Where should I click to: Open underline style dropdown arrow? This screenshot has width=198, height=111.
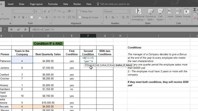pos(26,17)
